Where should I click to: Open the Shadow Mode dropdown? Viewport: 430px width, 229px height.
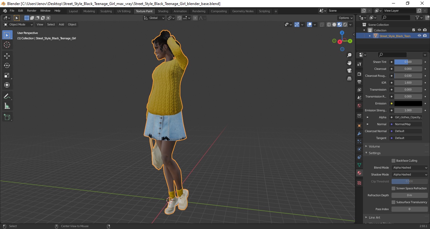(x=410, y=175)
